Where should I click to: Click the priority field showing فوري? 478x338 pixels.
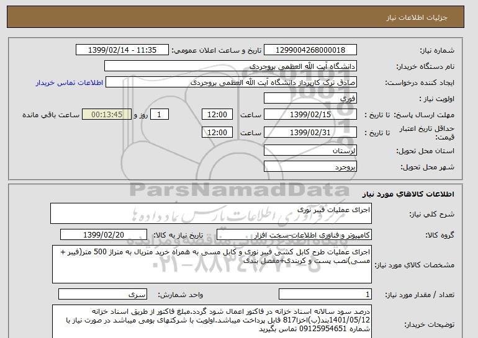(310, 99)
